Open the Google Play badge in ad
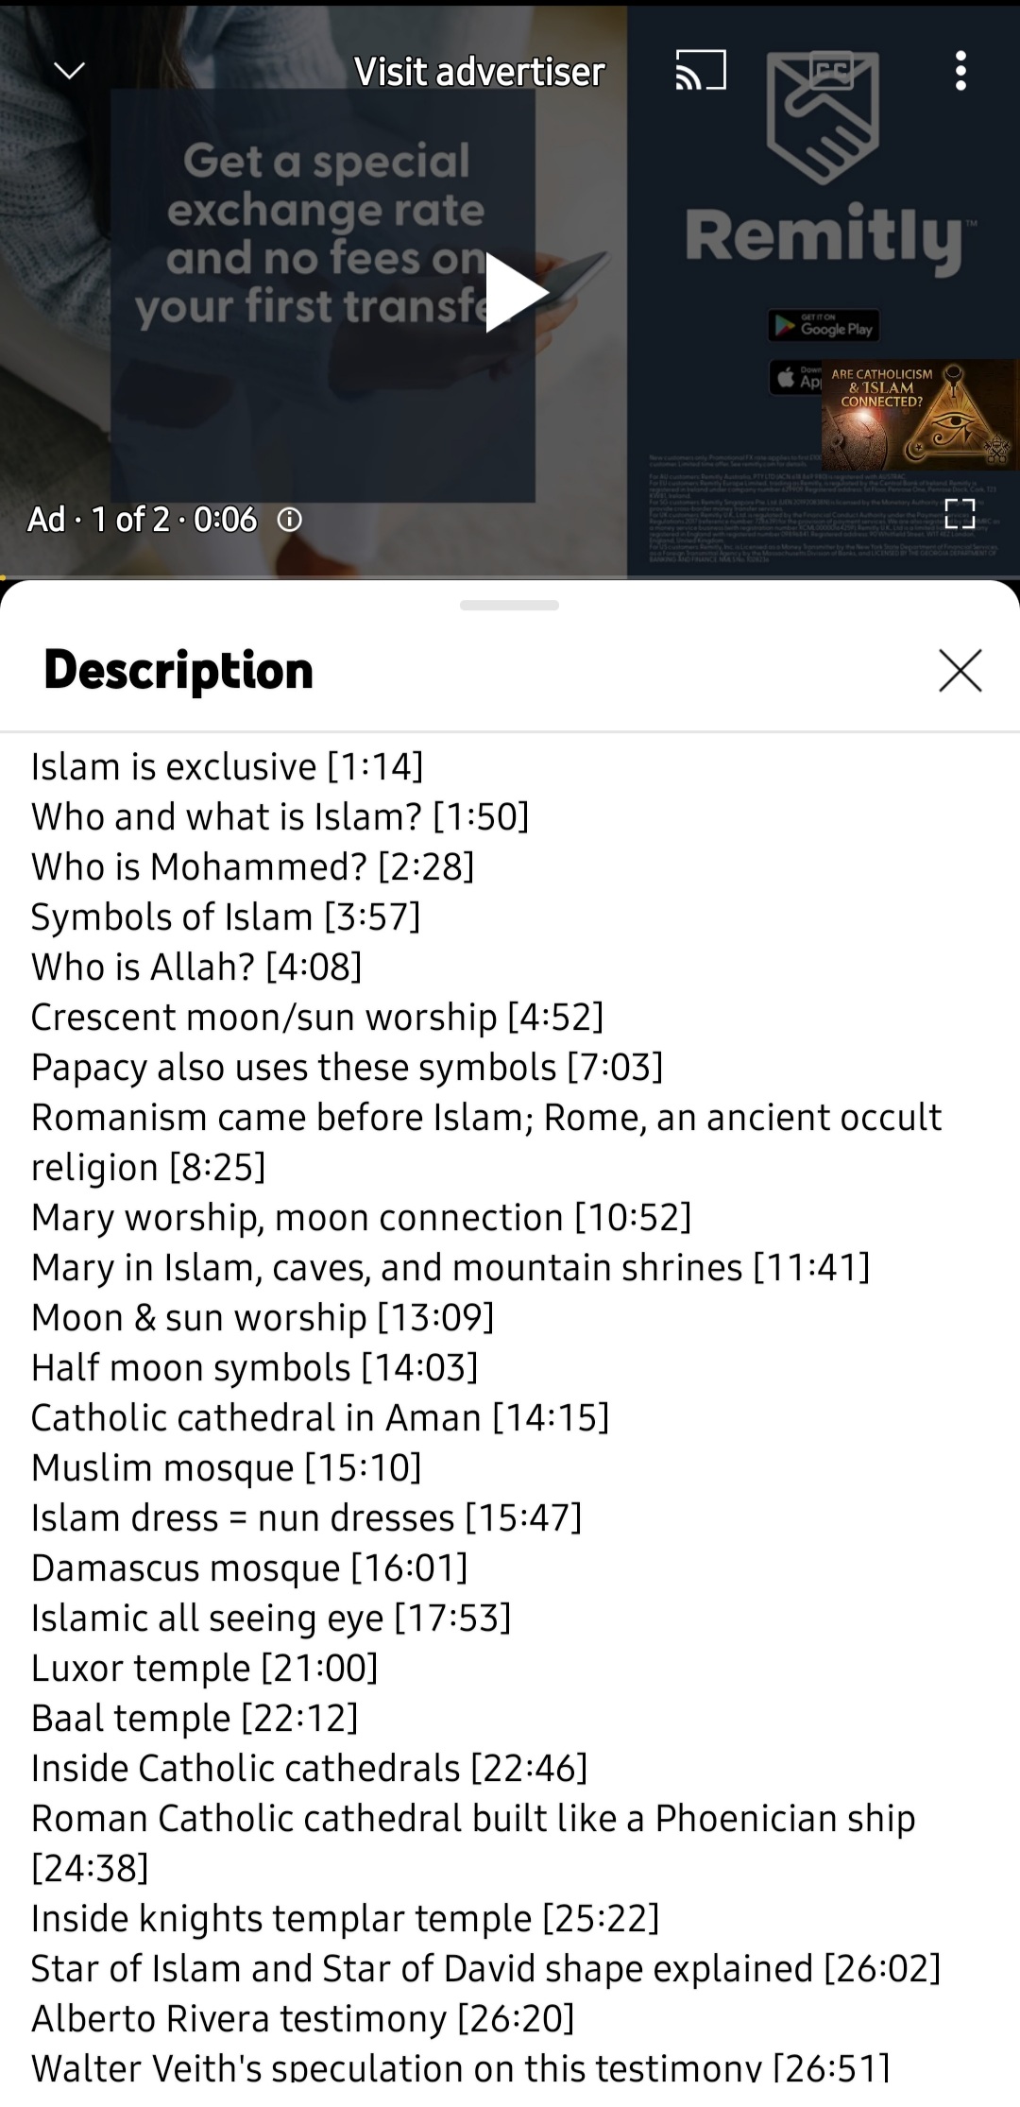Screen dimensions: 1020x2107 (x=825, y=326)
